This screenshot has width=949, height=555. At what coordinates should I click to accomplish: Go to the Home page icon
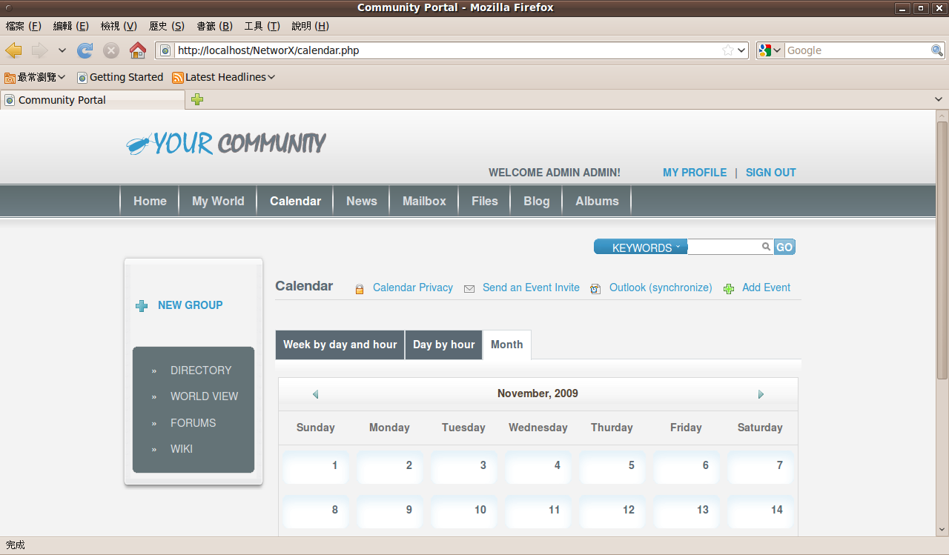pyautogui.click(x=137, y=50)
